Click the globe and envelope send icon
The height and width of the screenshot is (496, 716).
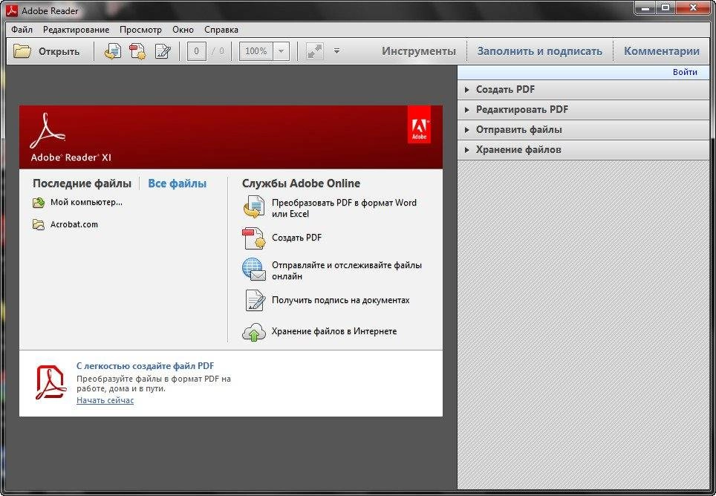pyautogui.click(x=253, y=270)
